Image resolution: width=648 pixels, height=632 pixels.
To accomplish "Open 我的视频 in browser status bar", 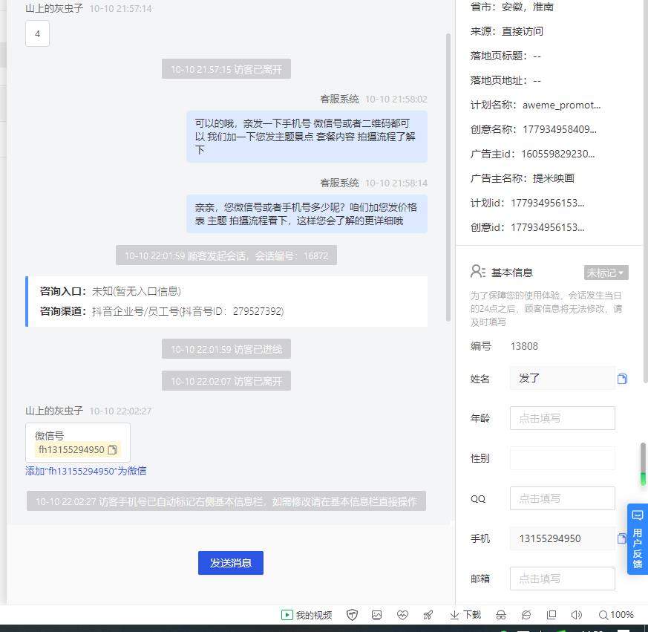I will click(x=307, y=615).
